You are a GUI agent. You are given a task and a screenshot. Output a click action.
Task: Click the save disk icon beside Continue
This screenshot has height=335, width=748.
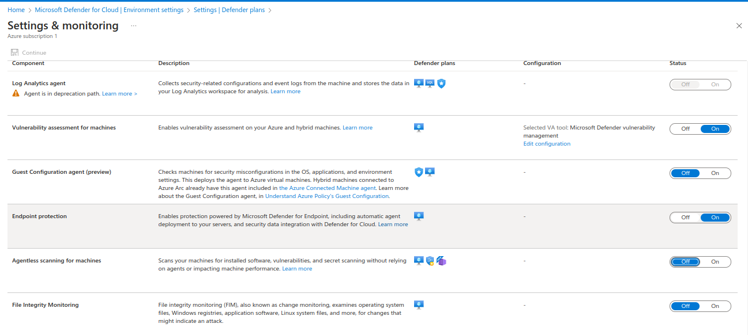pos(14,52)
